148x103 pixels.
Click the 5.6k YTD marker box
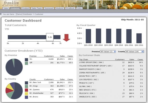click(x=50, y=37)
